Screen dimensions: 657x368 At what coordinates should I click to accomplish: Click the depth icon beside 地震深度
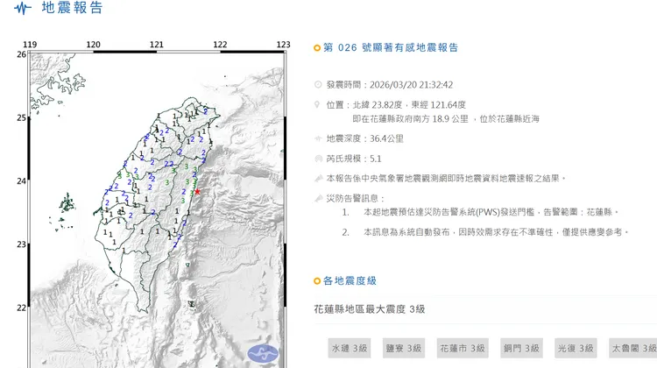(318, 138)
